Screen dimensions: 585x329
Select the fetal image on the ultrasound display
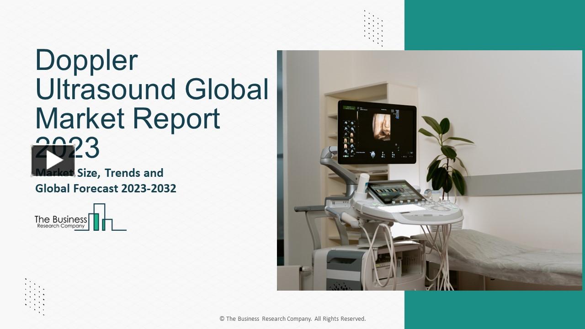click(x=382, y=127)
